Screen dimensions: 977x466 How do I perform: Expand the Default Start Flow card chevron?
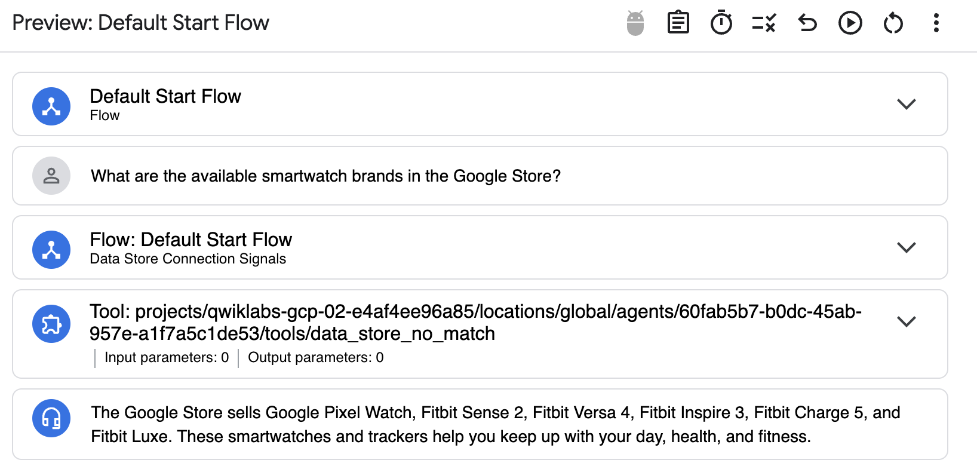pyautogui.click(x=906, y=104)
